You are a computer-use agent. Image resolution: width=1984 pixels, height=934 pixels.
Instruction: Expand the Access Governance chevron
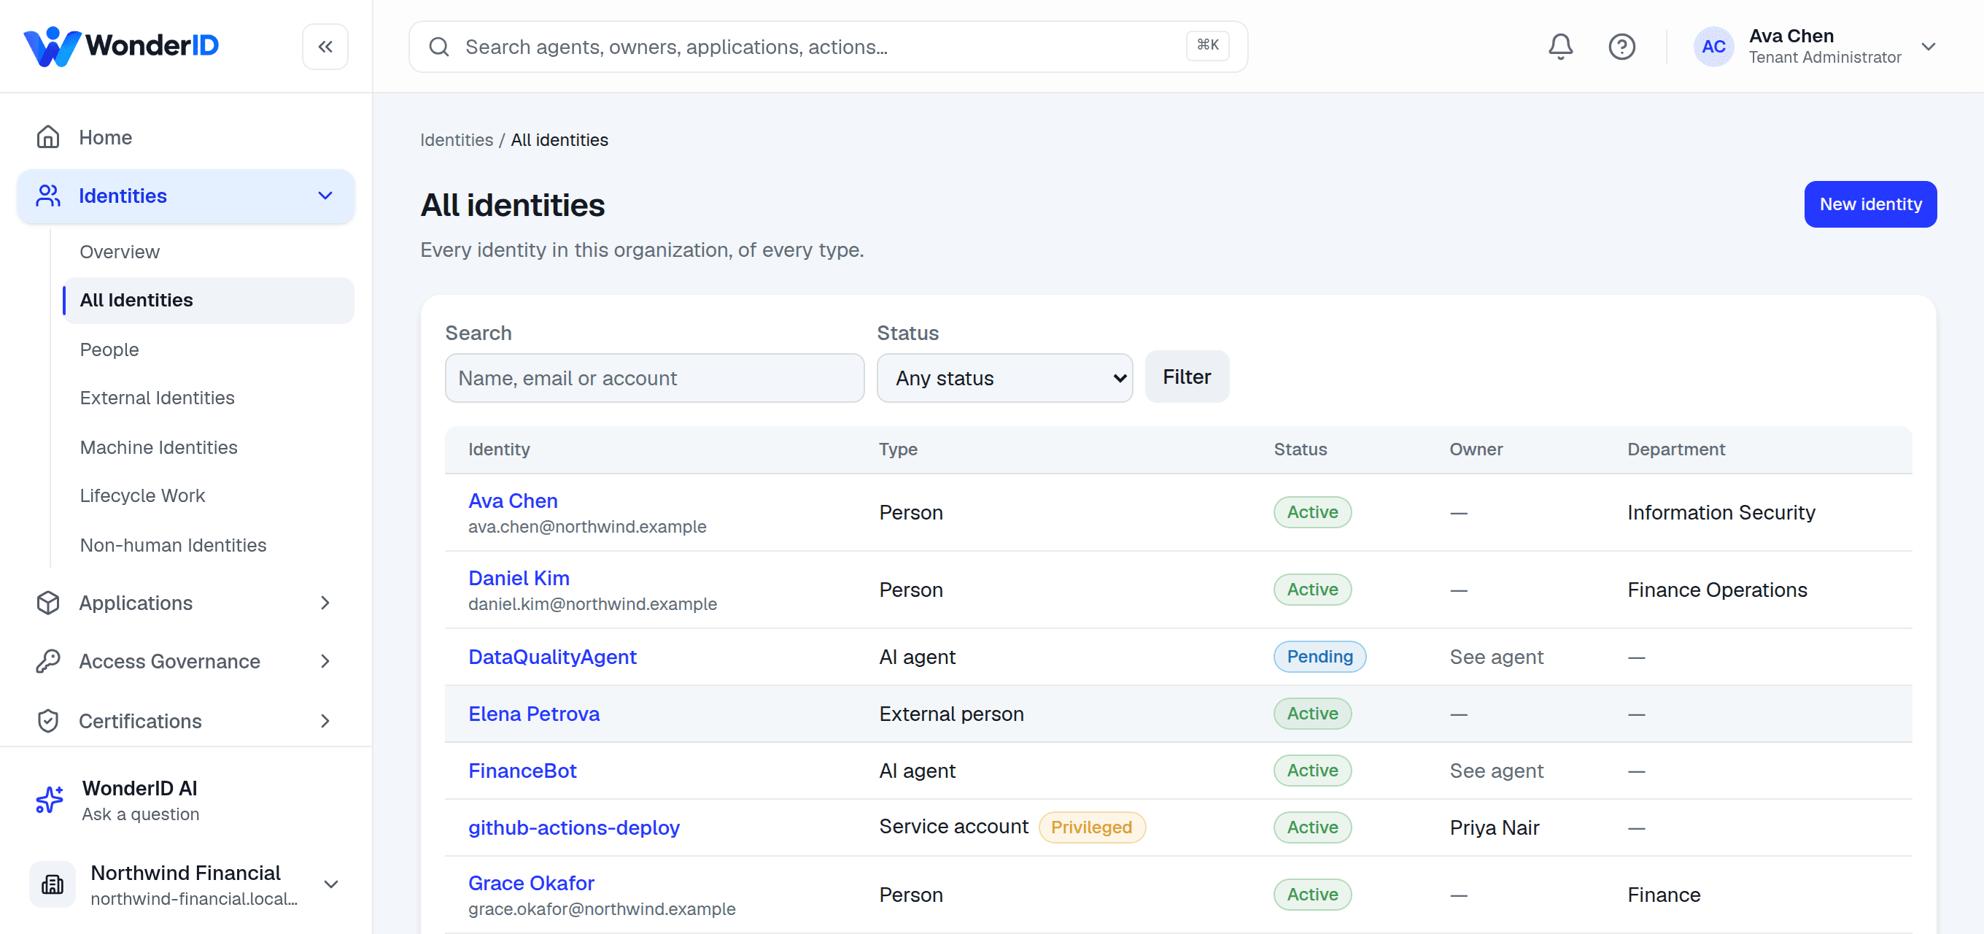pyautogui.click(x=325, y=661)
